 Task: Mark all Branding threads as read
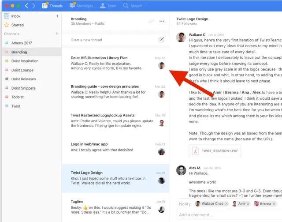(151, 21)
